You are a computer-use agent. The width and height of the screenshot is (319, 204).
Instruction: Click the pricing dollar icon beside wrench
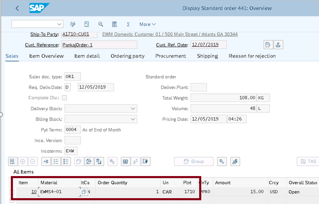point(235,161)
